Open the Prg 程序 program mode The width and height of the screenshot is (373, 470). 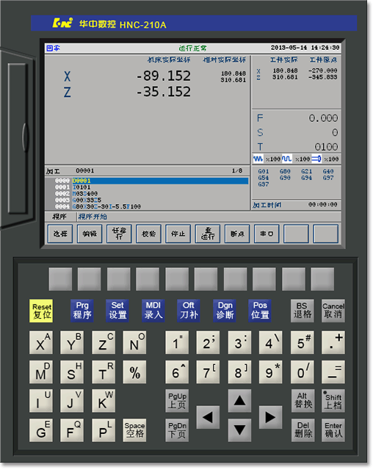click(x=82, y=311)
